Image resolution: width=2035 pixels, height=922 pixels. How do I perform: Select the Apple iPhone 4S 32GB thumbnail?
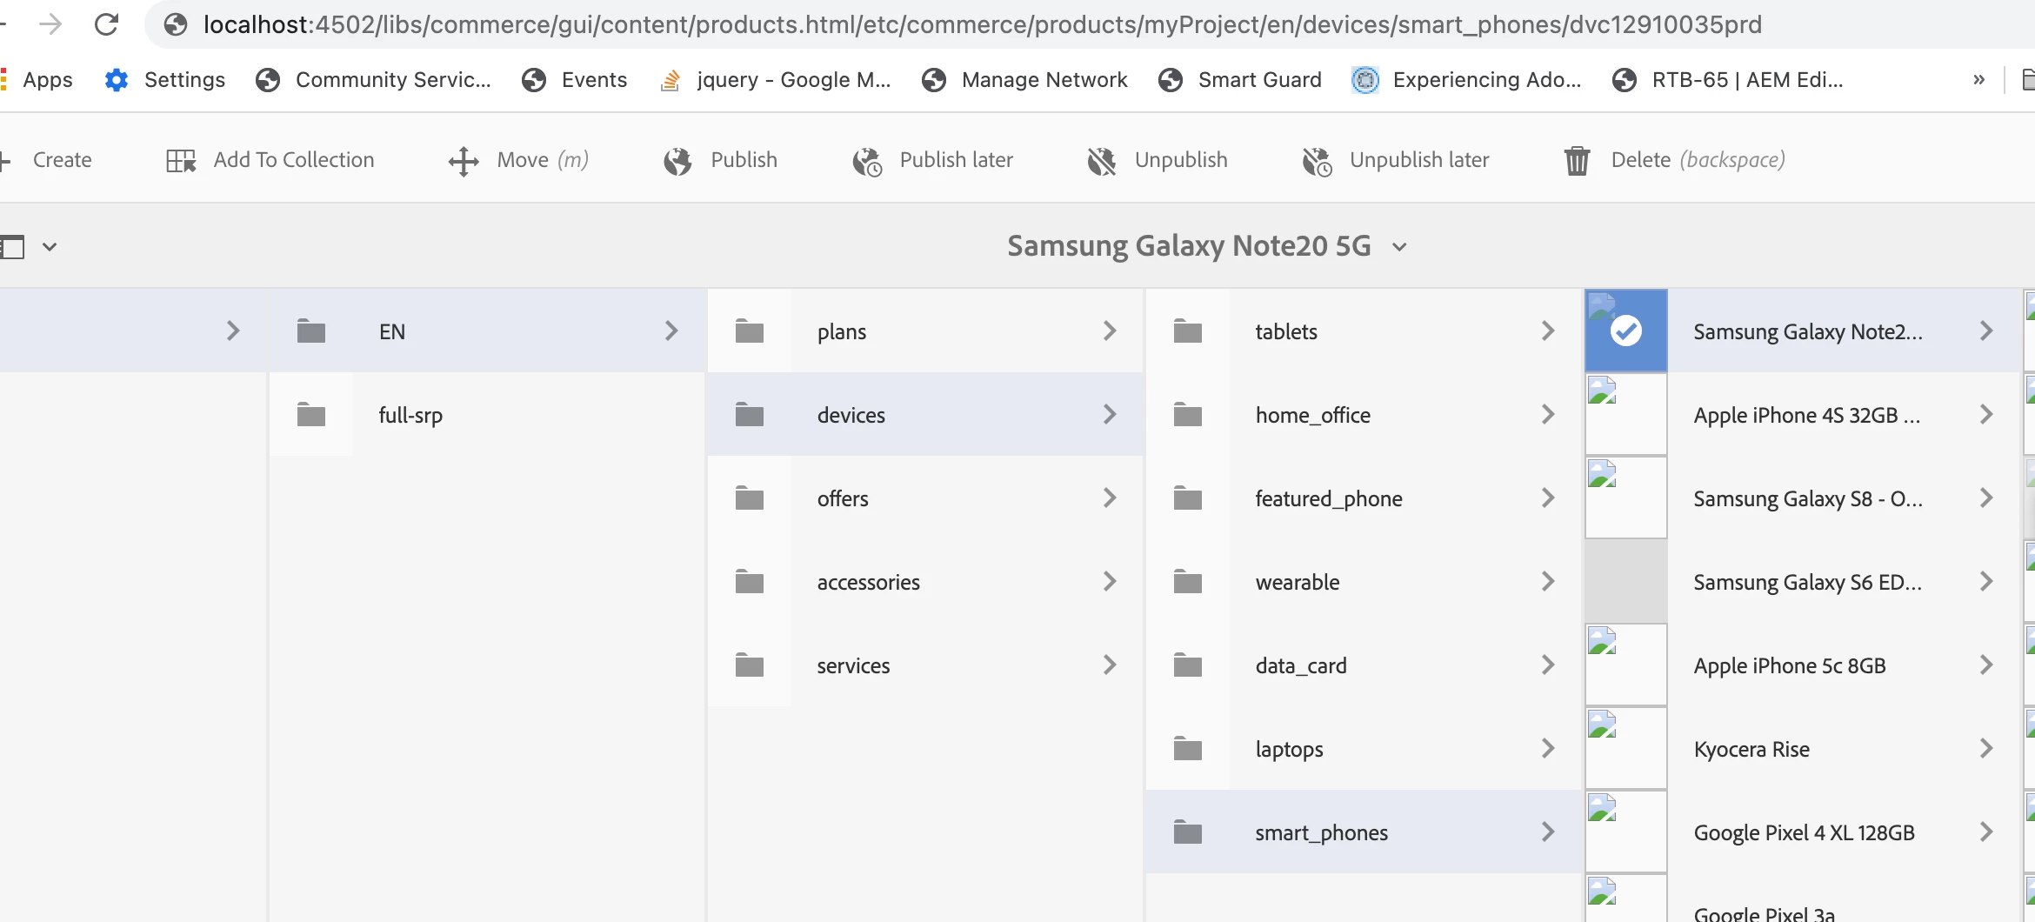click(1626, 415)
